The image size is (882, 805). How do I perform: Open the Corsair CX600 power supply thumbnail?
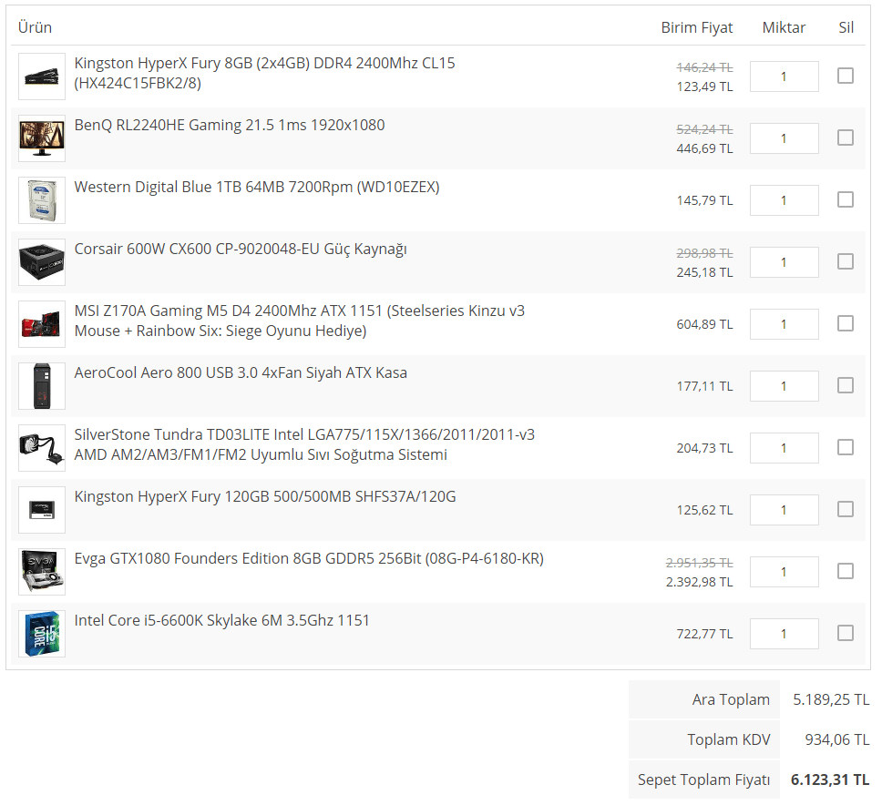click(42, 262)
